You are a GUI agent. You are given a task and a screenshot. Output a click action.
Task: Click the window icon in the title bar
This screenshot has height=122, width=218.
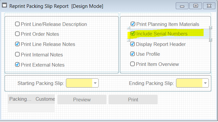point(4,6)
